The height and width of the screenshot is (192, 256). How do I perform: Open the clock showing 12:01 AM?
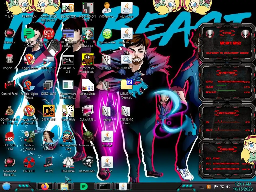[x=242, y=186]
